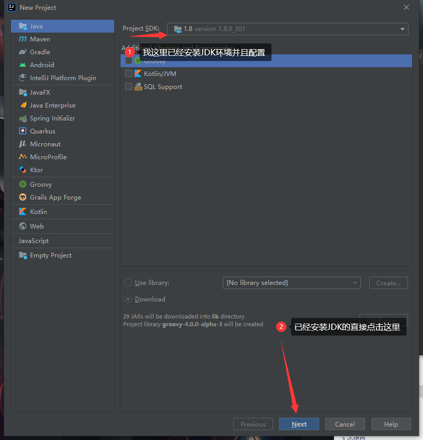This screenshot has height=440, width=423.
Task: Pick the Web project category
Action: tap(63, 226)
